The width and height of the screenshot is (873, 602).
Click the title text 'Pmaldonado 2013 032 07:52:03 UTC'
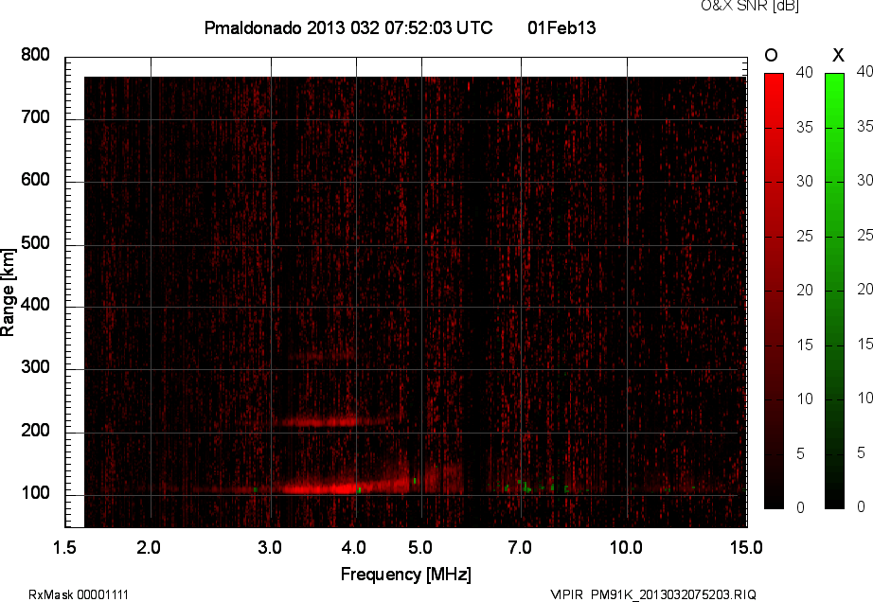click(x=348, y=27)
